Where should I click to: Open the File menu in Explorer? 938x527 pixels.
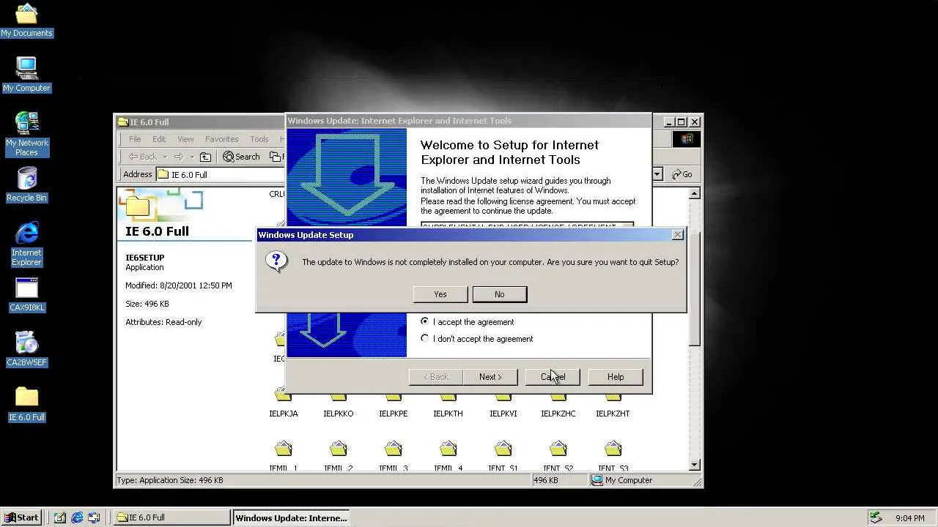coord(135,139)
